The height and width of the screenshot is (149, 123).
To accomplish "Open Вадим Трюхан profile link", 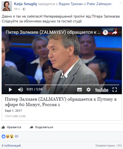I will pos(71,4).
